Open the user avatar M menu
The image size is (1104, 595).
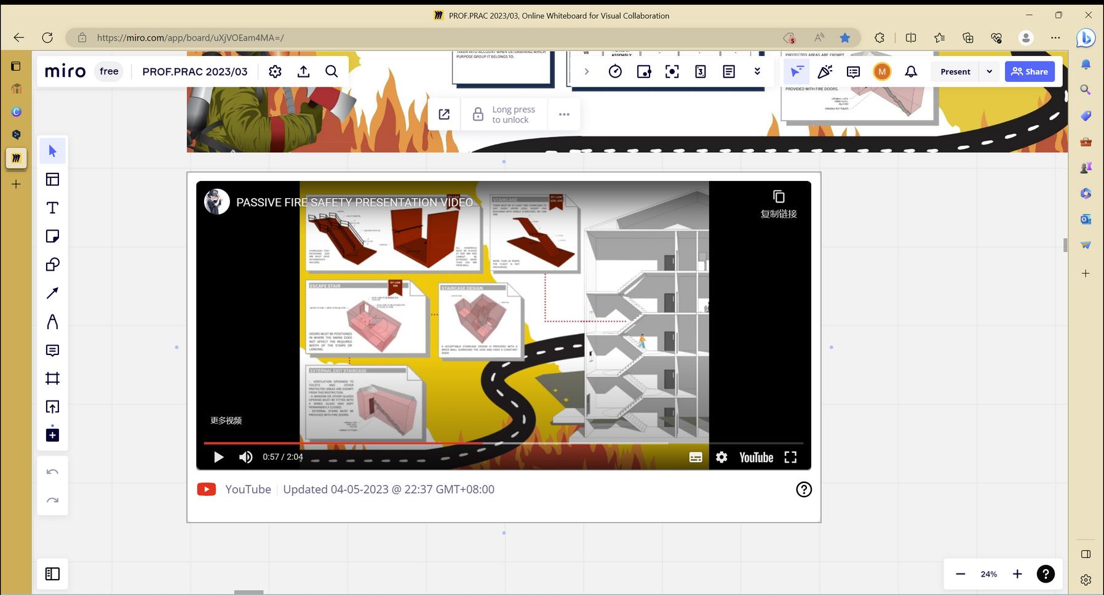[882, 71]
